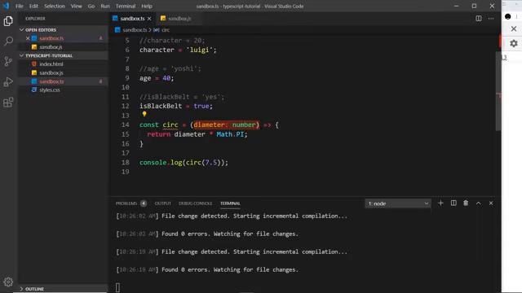Open the Search view in activity bar
This screenshot has height=293, width=522.
[x=8, y=42]
